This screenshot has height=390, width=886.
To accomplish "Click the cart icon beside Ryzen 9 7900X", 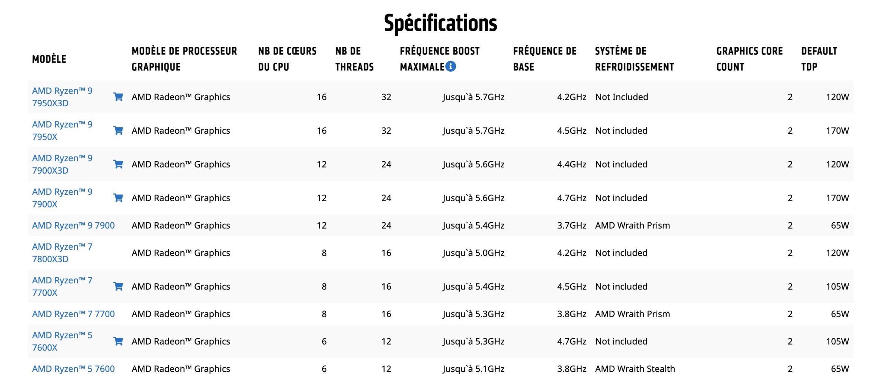I will (118, 198).
